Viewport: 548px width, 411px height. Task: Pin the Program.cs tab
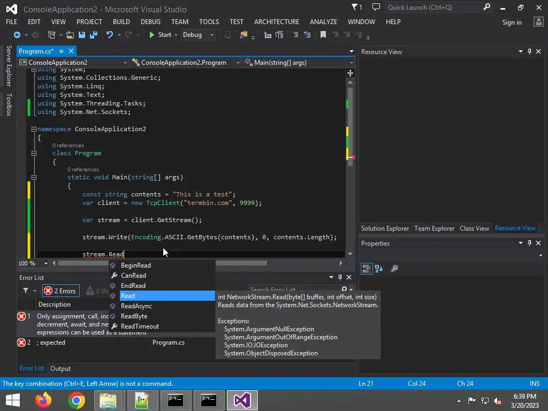coord(62,51)
